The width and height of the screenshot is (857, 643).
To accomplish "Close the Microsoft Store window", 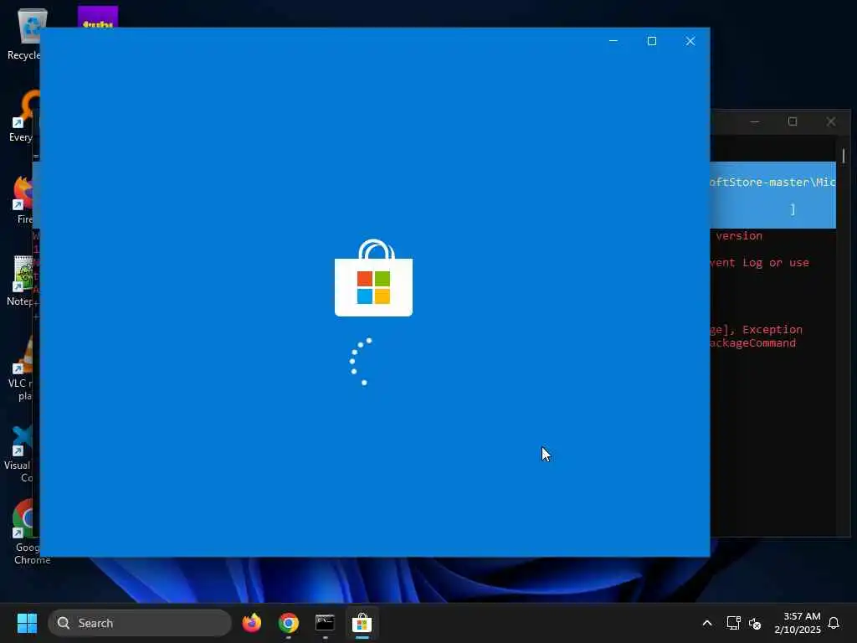I will 690,41.
